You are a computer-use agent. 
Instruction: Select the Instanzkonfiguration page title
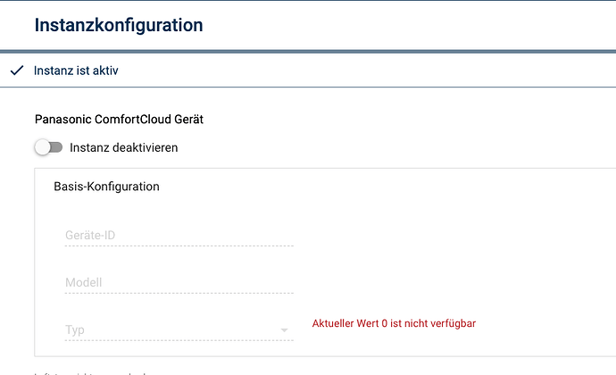tap(119, 25)
